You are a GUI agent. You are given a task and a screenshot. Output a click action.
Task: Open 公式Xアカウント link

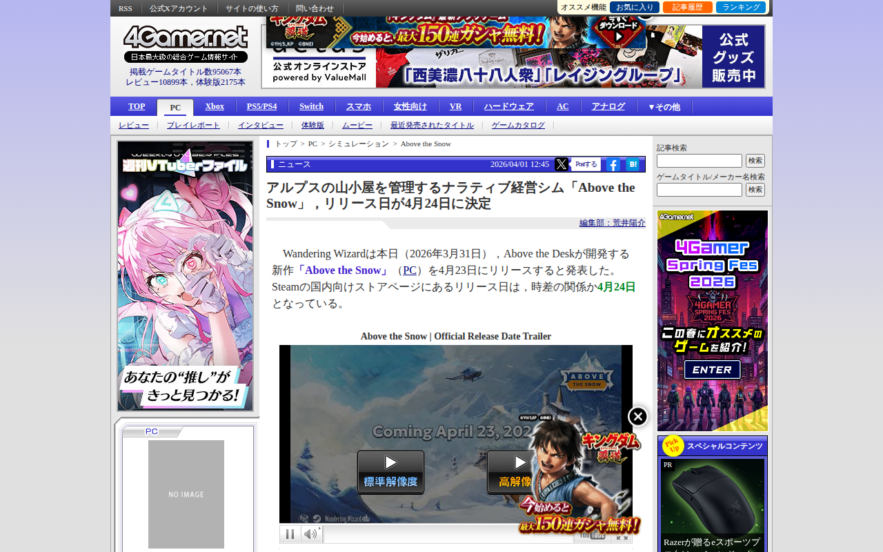179,8
